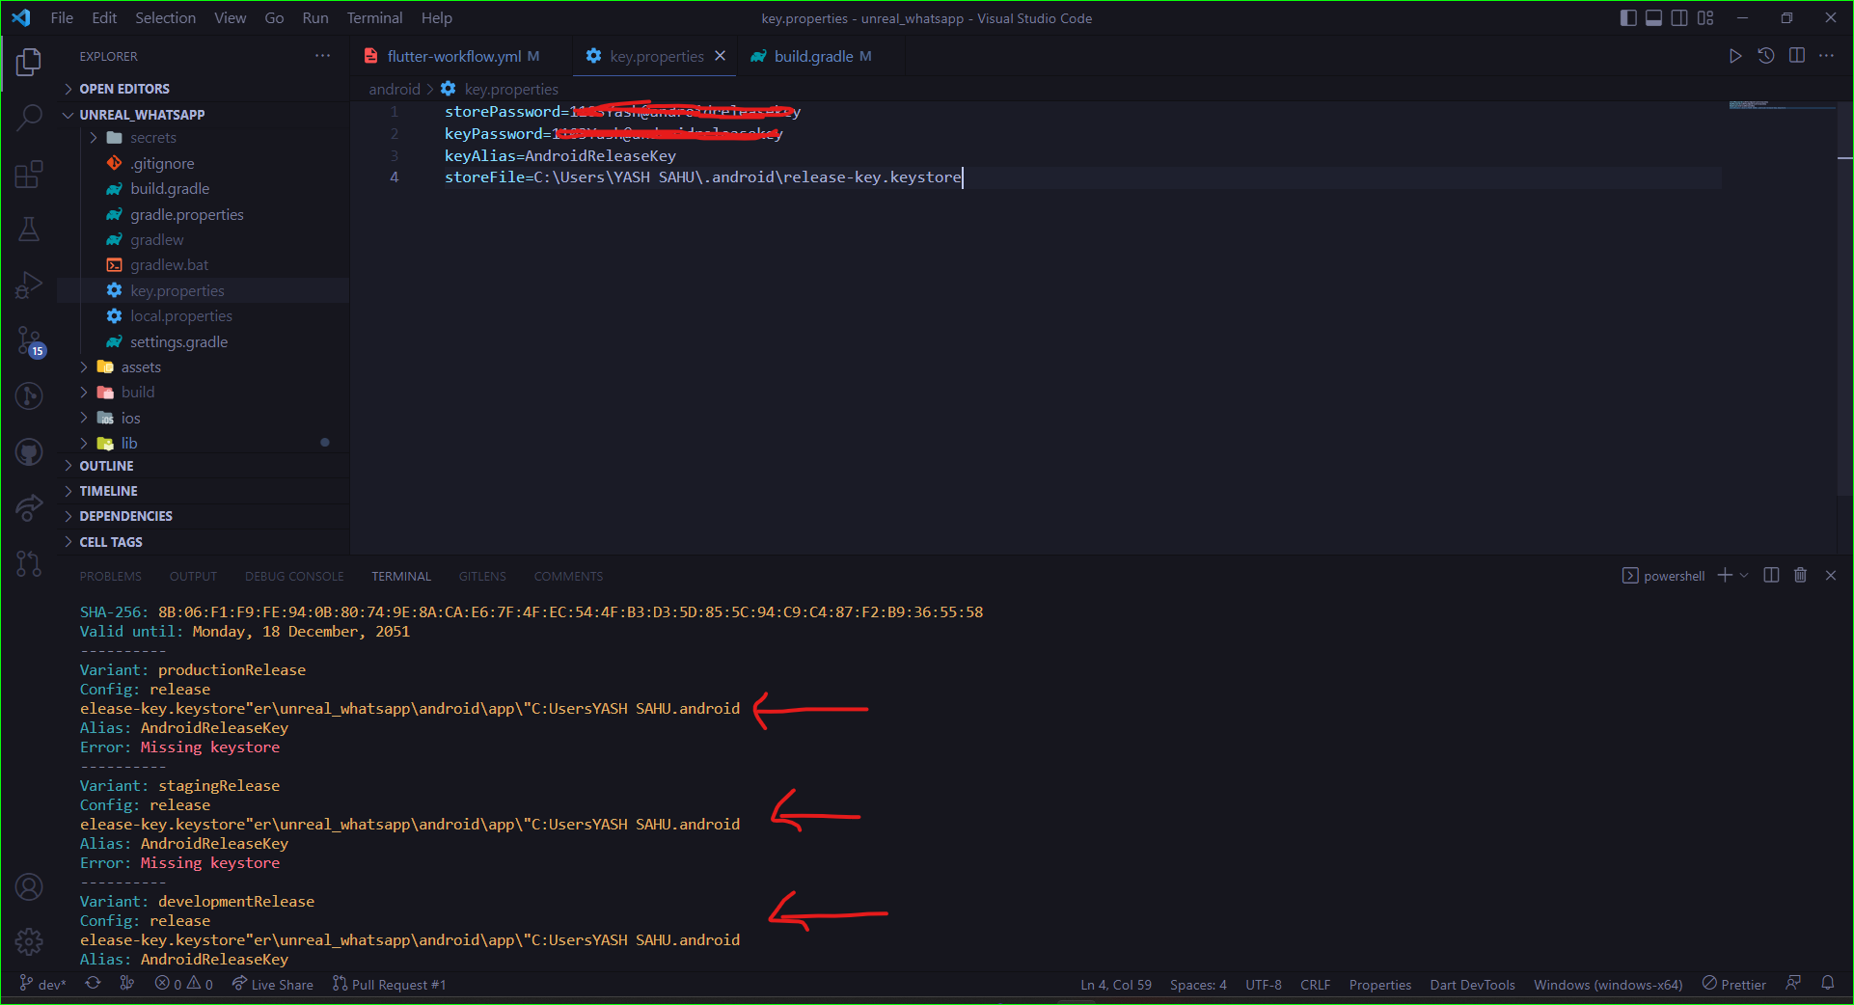Toggle the bottom panel layout button

click(x=1653, y=18)
